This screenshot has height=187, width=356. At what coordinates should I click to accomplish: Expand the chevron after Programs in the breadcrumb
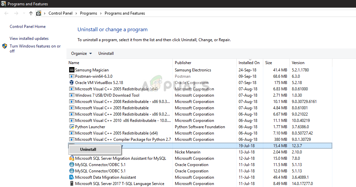pos(101,13)
